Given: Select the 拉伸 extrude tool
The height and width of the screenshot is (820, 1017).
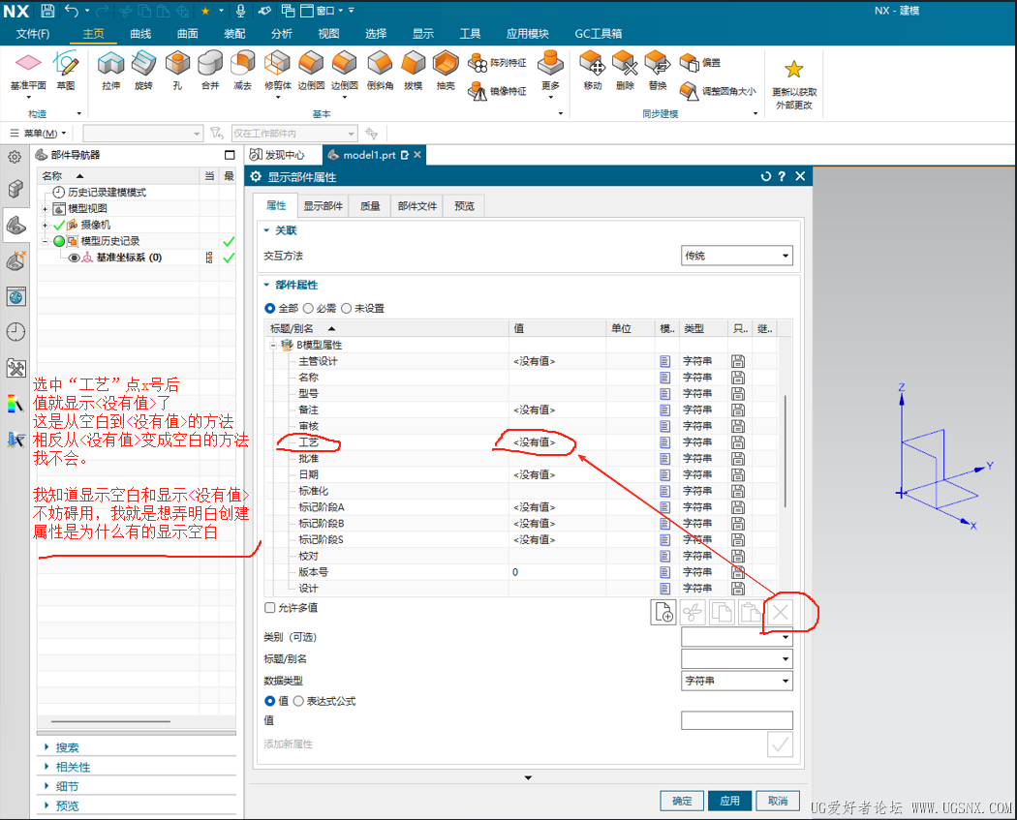Looking at the screenshot, I should pyautogui.click(x=111, y=65).
